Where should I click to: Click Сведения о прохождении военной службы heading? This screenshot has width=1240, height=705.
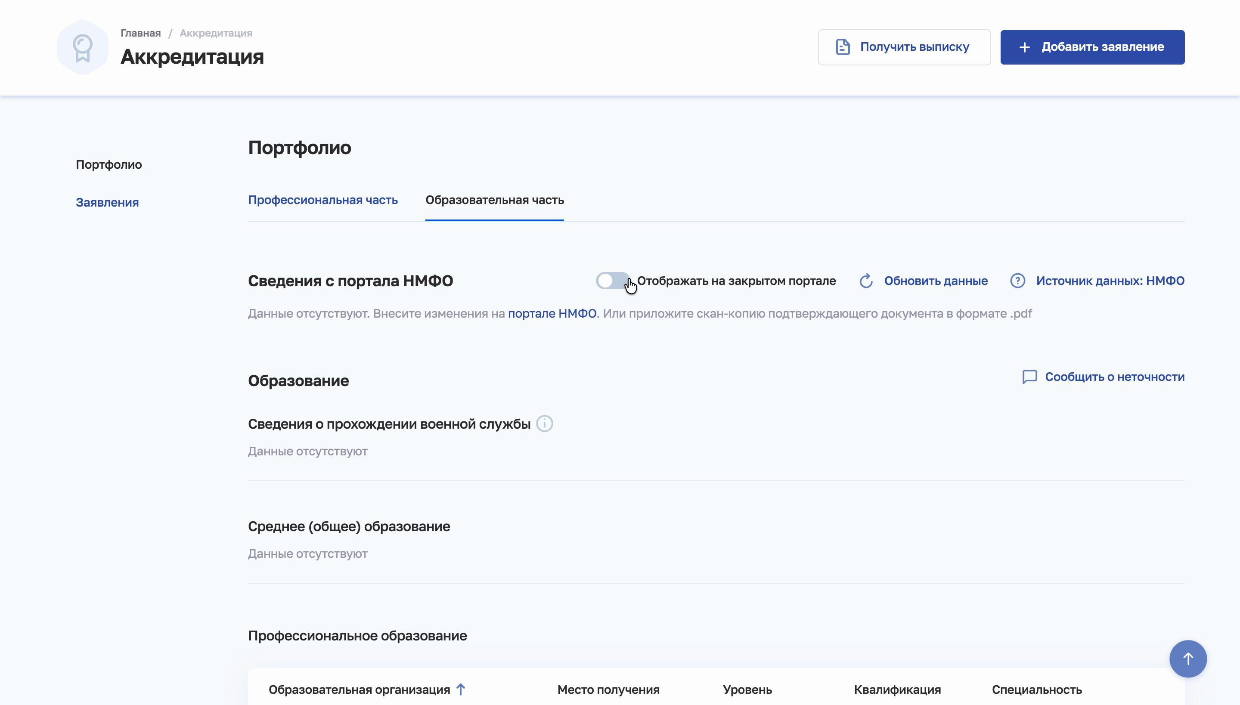(x=389, y=424)
